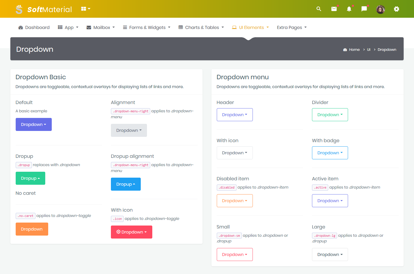Click the SoftMaterial swan logo

(19, 9)
